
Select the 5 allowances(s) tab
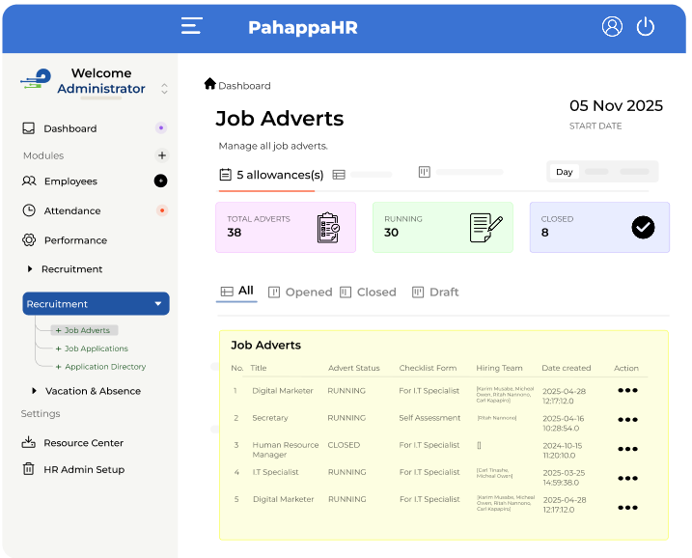271,175
